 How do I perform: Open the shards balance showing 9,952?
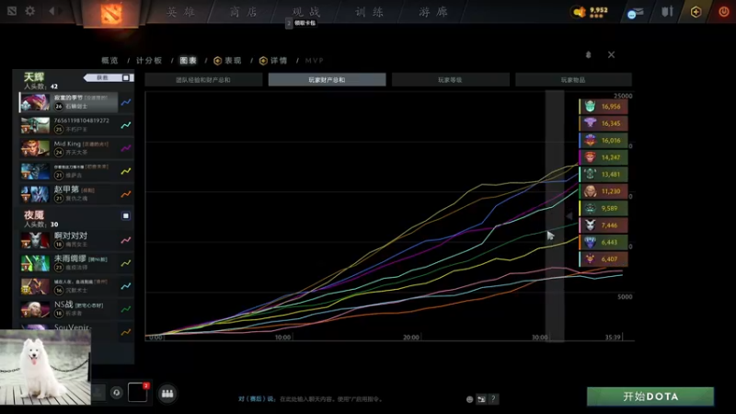(590, 12)
